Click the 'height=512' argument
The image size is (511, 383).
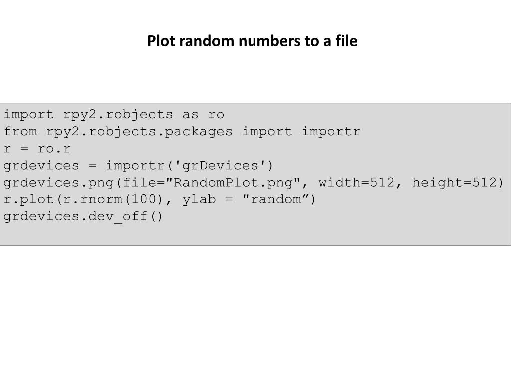tap(454, 183)
